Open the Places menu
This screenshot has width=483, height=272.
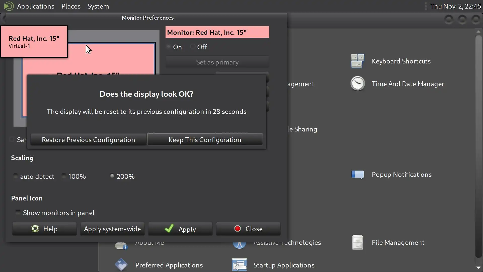pos(71,6)
